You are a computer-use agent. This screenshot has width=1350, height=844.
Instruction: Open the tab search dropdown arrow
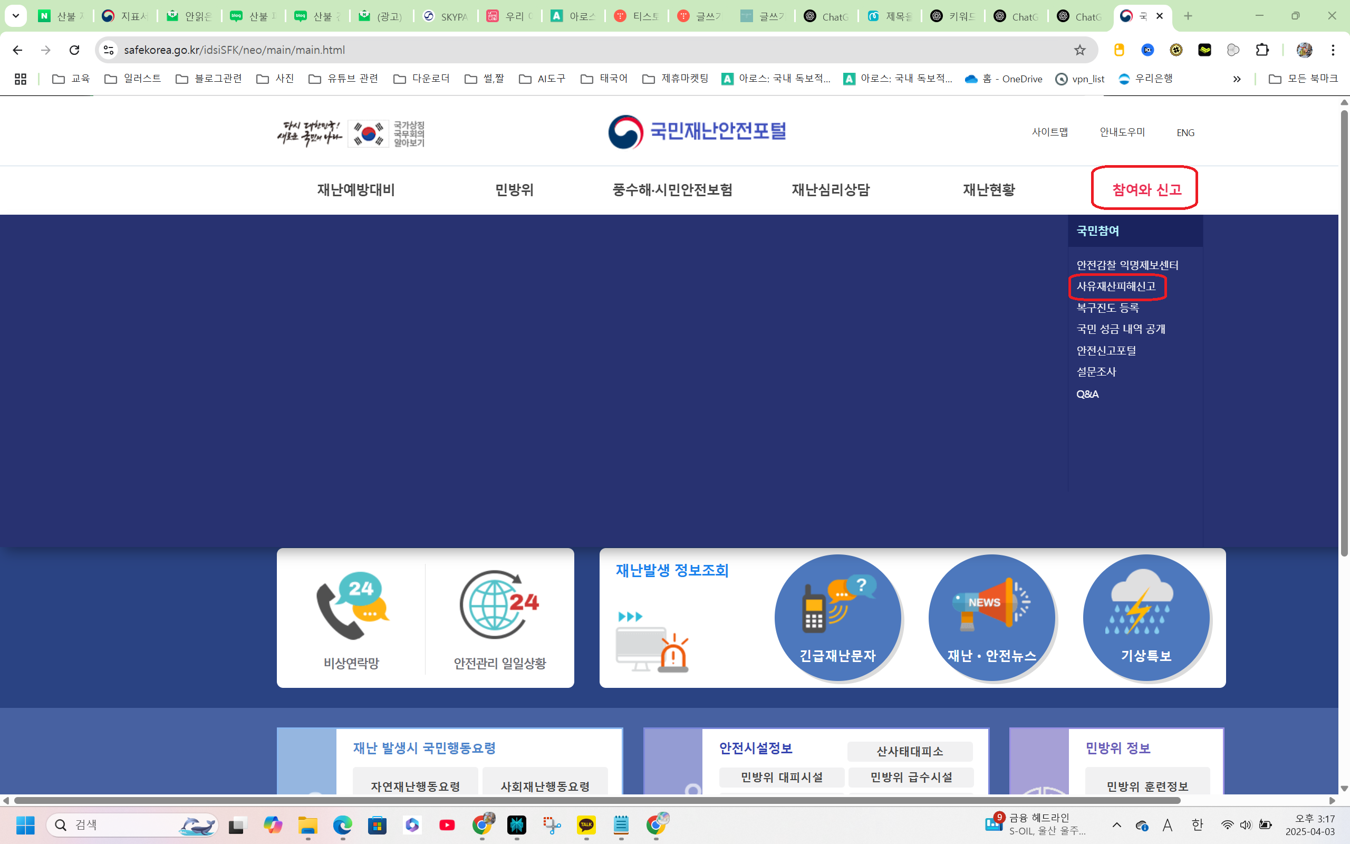point(16,16)
